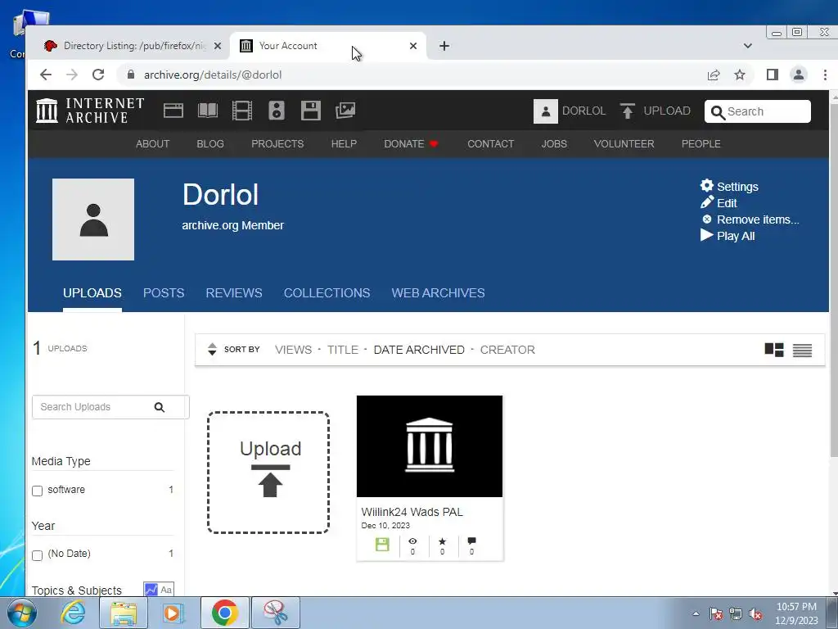Open the Web archive icon in navbar
838x629 pixels.
[173, 111]
